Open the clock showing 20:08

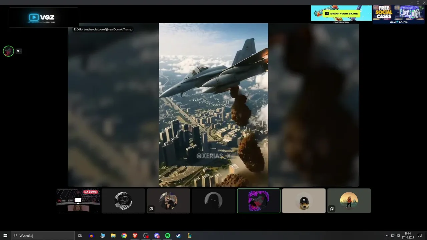(x=408, y=236)
